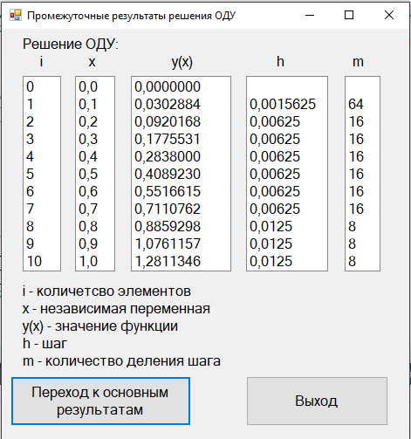Screen dimensions: 411x439
Task: Select first 0,0125 in the h list
Action: coord(271,226)
